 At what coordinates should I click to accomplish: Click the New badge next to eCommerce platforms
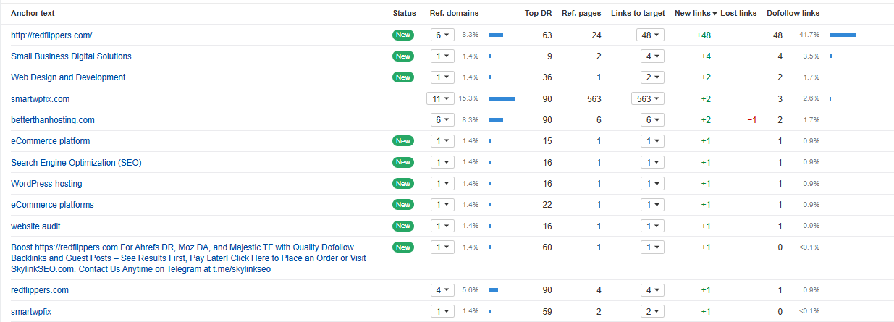402,205
